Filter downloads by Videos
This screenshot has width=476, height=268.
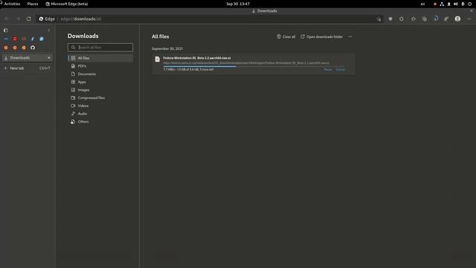[x=100, y=106]
